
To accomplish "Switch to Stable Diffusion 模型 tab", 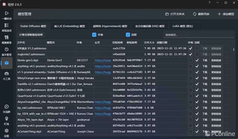I will point(33,26).
